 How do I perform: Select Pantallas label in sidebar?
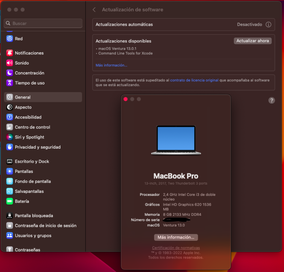[x=24, y=172]
